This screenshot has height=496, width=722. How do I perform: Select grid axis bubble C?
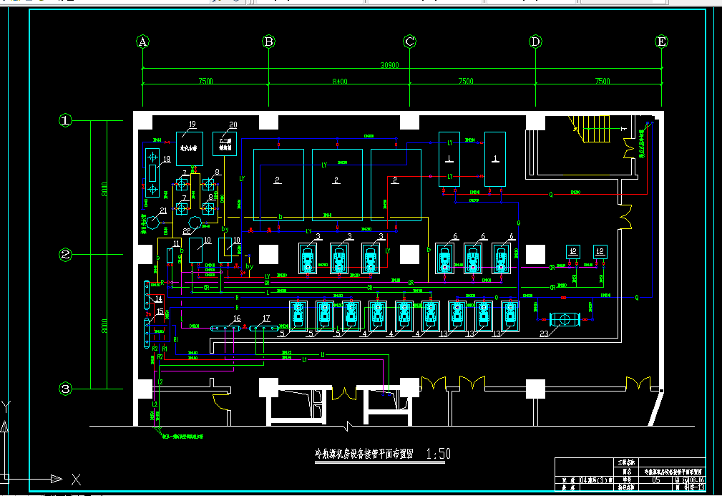click(410, 42)
